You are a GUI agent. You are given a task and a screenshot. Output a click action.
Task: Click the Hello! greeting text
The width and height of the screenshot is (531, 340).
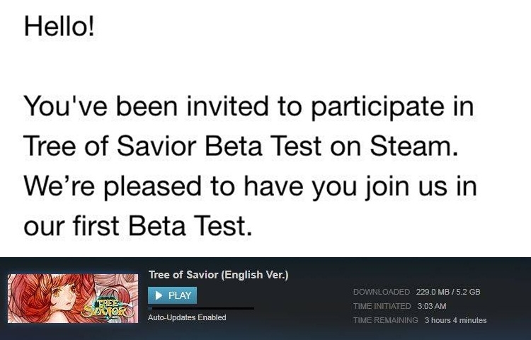[x=59, y=26]
